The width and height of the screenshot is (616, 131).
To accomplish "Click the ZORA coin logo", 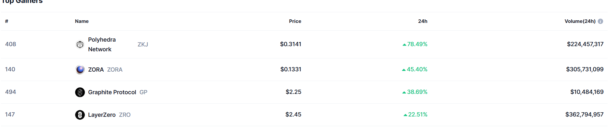I will coord(80,70).
